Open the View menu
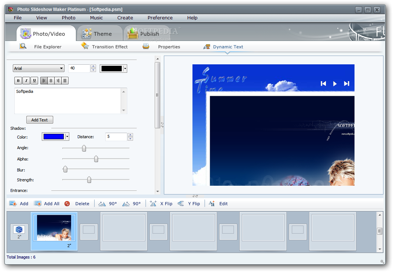Image resolution: width=393 pixels, height=272 pixels. 41,18
